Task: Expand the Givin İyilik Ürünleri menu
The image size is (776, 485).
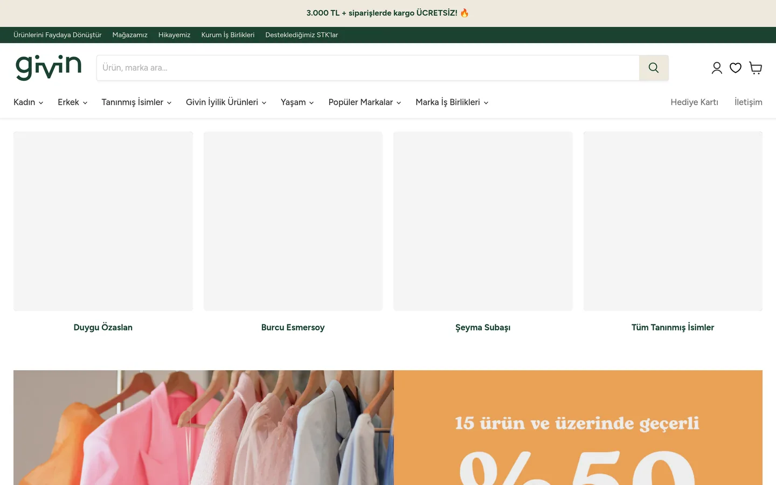Action: tap(226, 102)
